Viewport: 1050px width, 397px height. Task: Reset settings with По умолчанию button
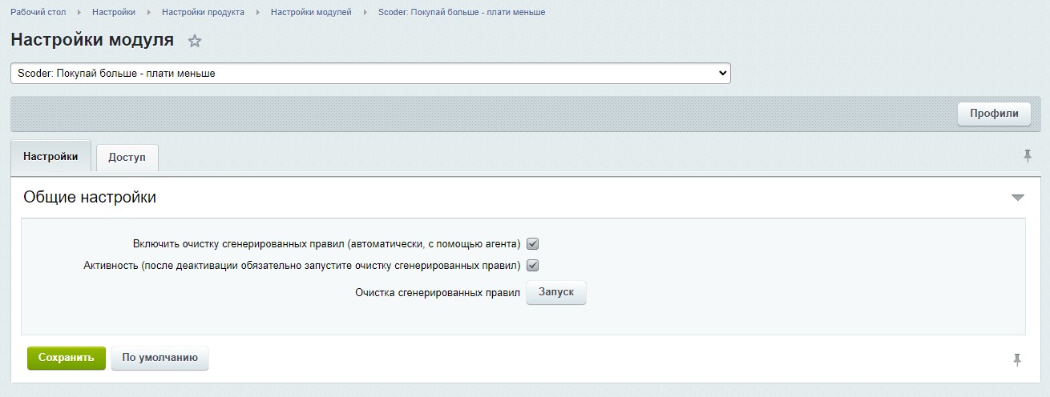point(160,358)
